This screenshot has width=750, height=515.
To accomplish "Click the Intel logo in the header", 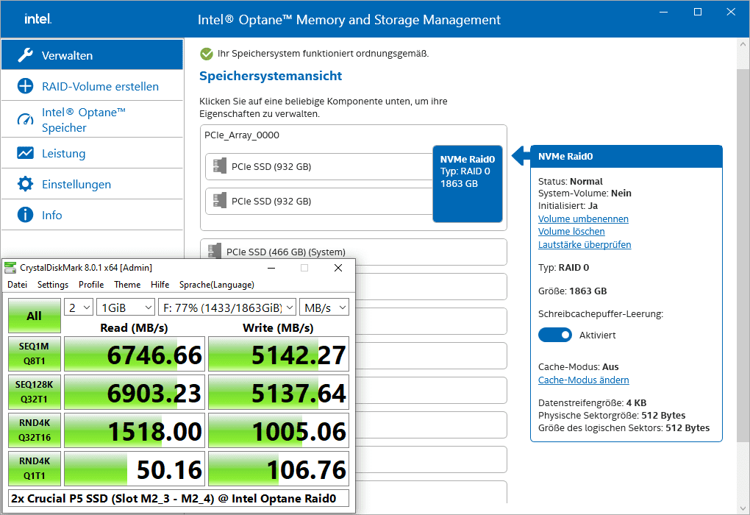I will (37, 19).
